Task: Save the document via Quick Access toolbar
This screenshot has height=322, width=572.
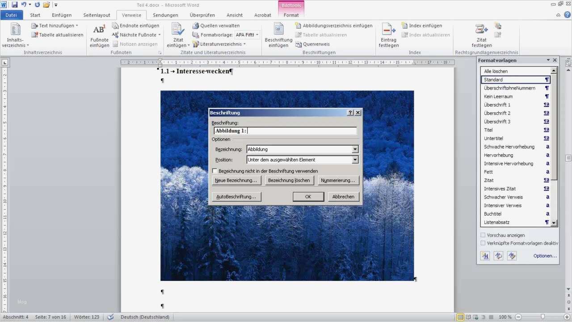Action: [15, 4]
